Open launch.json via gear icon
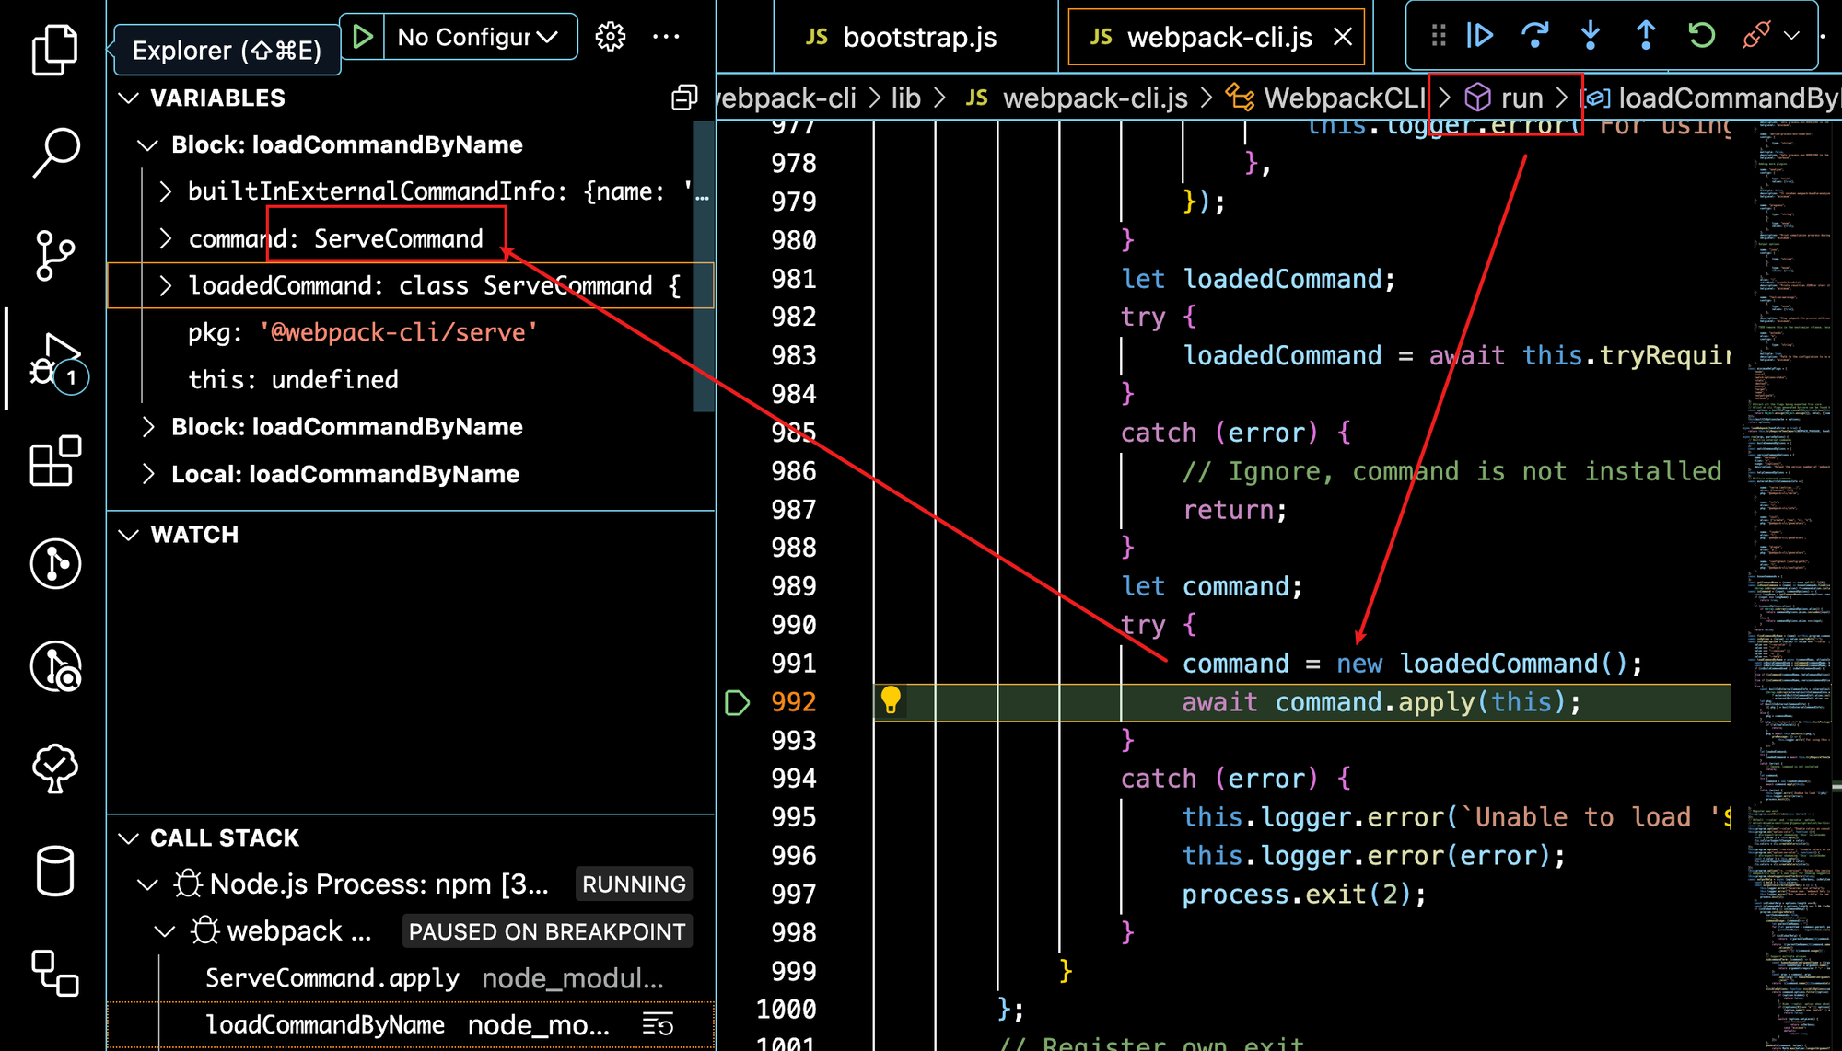This screenshot has height=1051, width=1842. click(610, 37)
